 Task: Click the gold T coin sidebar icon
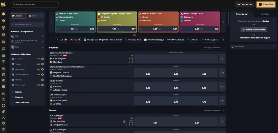coord(3,35)
